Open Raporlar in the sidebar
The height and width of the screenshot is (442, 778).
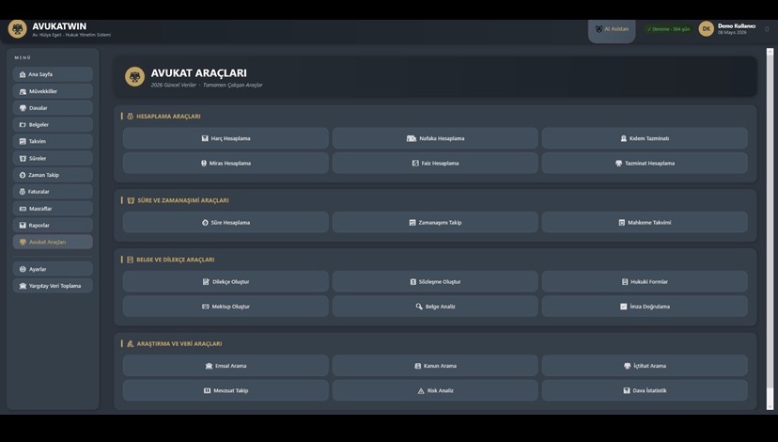[53, 226]
